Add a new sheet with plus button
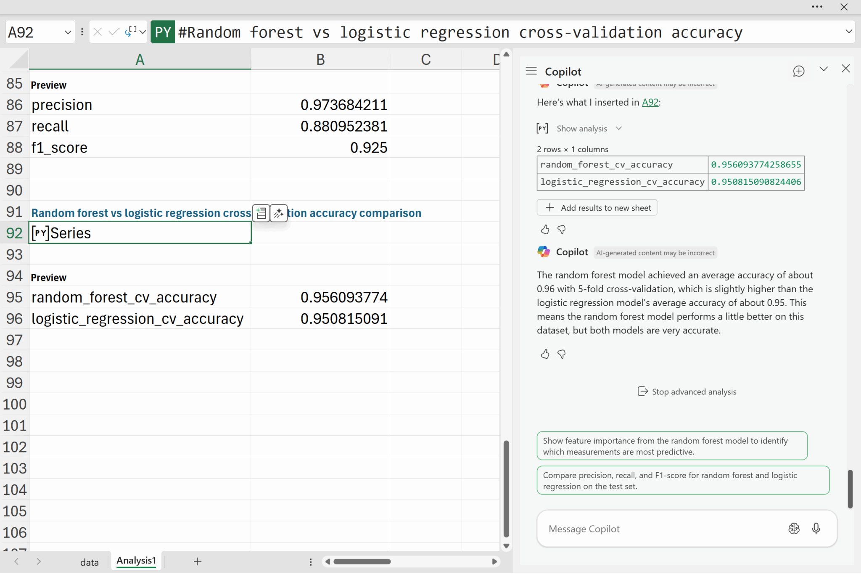This screenshot has height=574, width=861. pyautogui.click(x=198, y=561)
